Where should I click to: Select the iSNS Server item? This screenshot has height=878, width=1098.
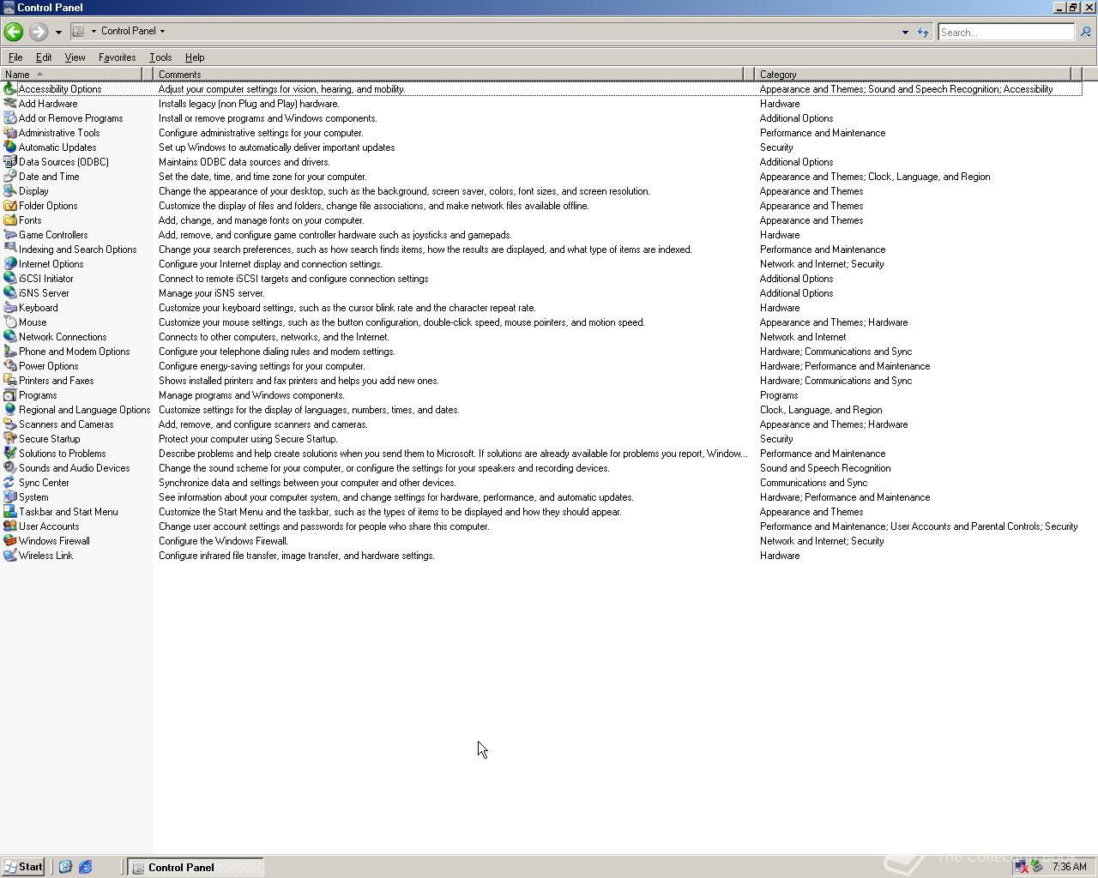click(36, 293)
